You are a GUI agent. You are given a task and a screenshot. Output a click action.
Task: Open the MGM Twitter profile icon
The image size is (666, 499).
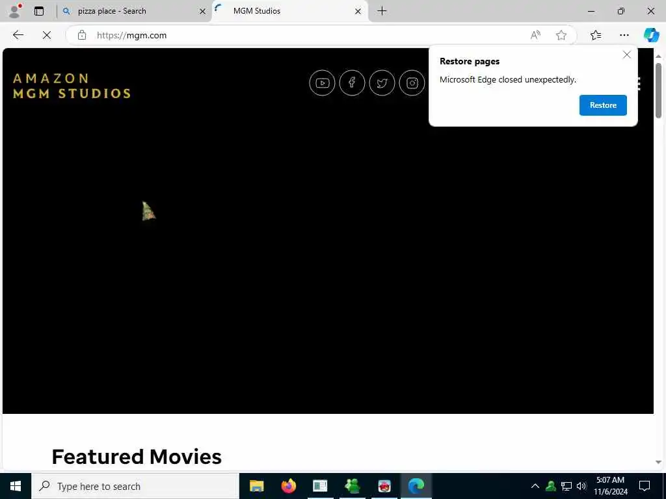[382, 83]
